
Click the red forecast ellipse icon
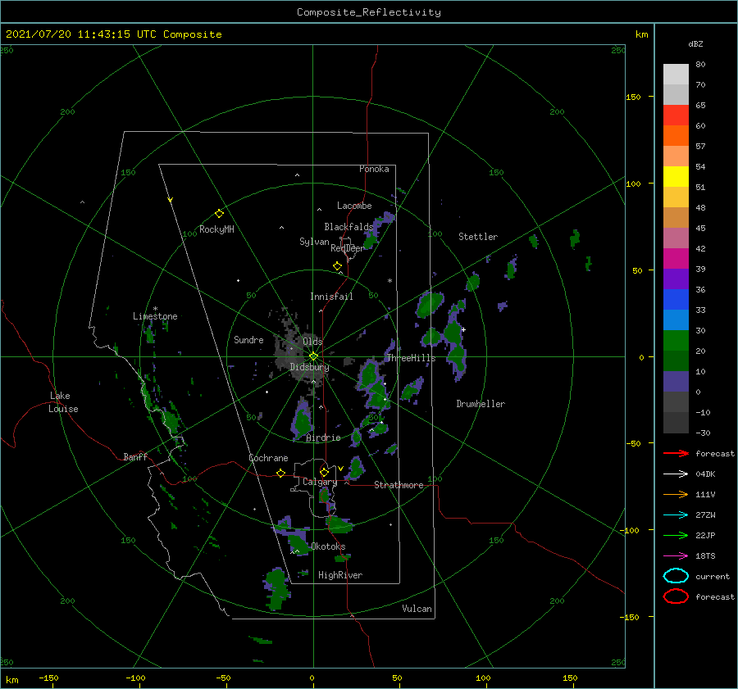pos(676,596)
